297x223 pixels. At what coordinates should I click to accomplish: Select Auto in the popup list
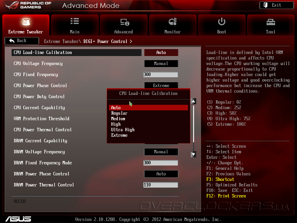148,107
